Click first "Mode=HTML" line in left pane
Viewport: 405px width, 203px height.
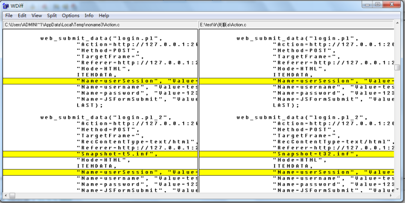point(104,69)
